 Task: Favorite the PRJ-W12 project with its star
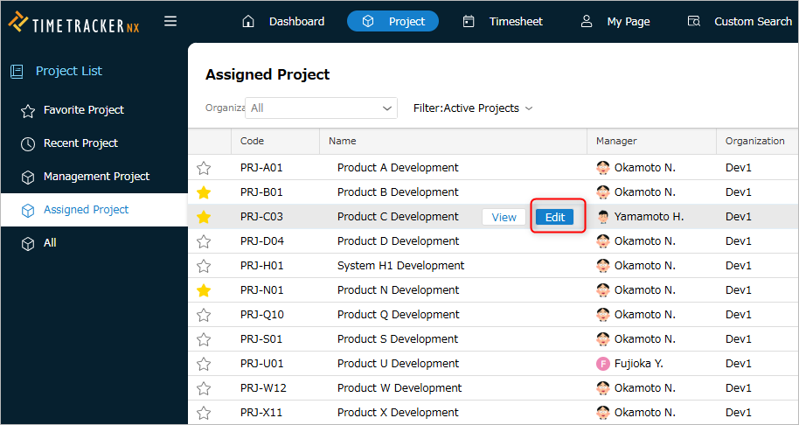(204, 387)
